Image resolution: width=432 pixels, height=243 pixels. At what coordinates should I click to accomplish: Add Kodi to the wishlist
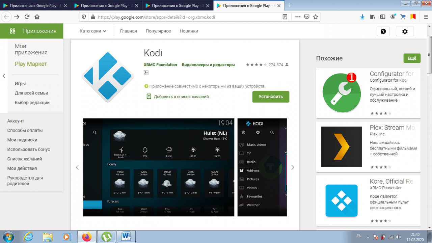coord(178,97)
